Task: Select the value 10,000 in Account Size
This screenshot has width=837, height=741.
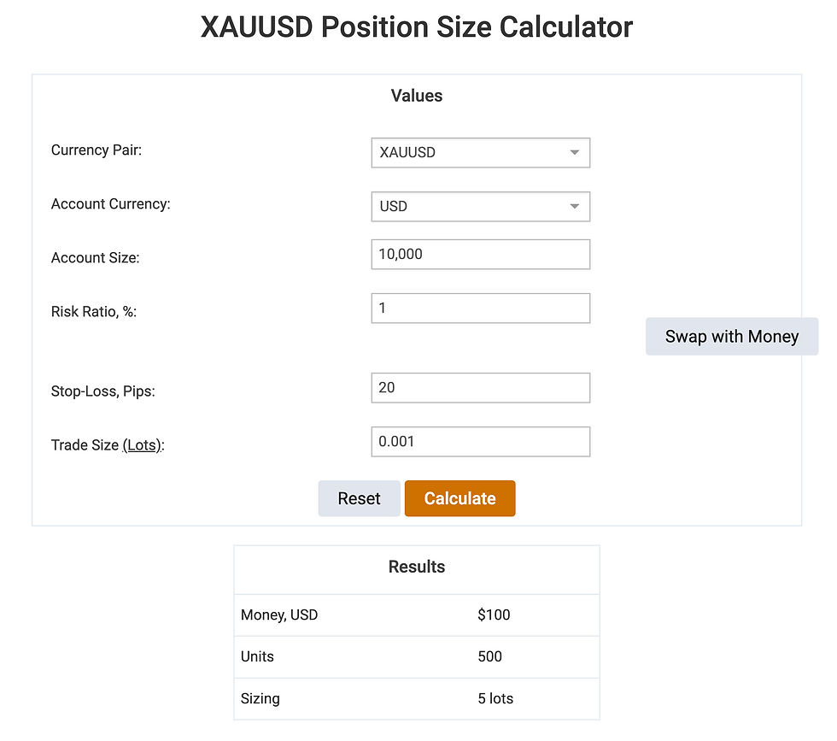Action: click(x=401, y=254)
